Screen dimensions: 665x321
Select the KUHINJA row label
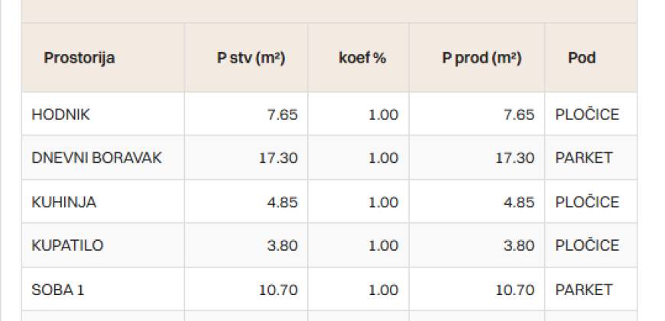[64, 202]
